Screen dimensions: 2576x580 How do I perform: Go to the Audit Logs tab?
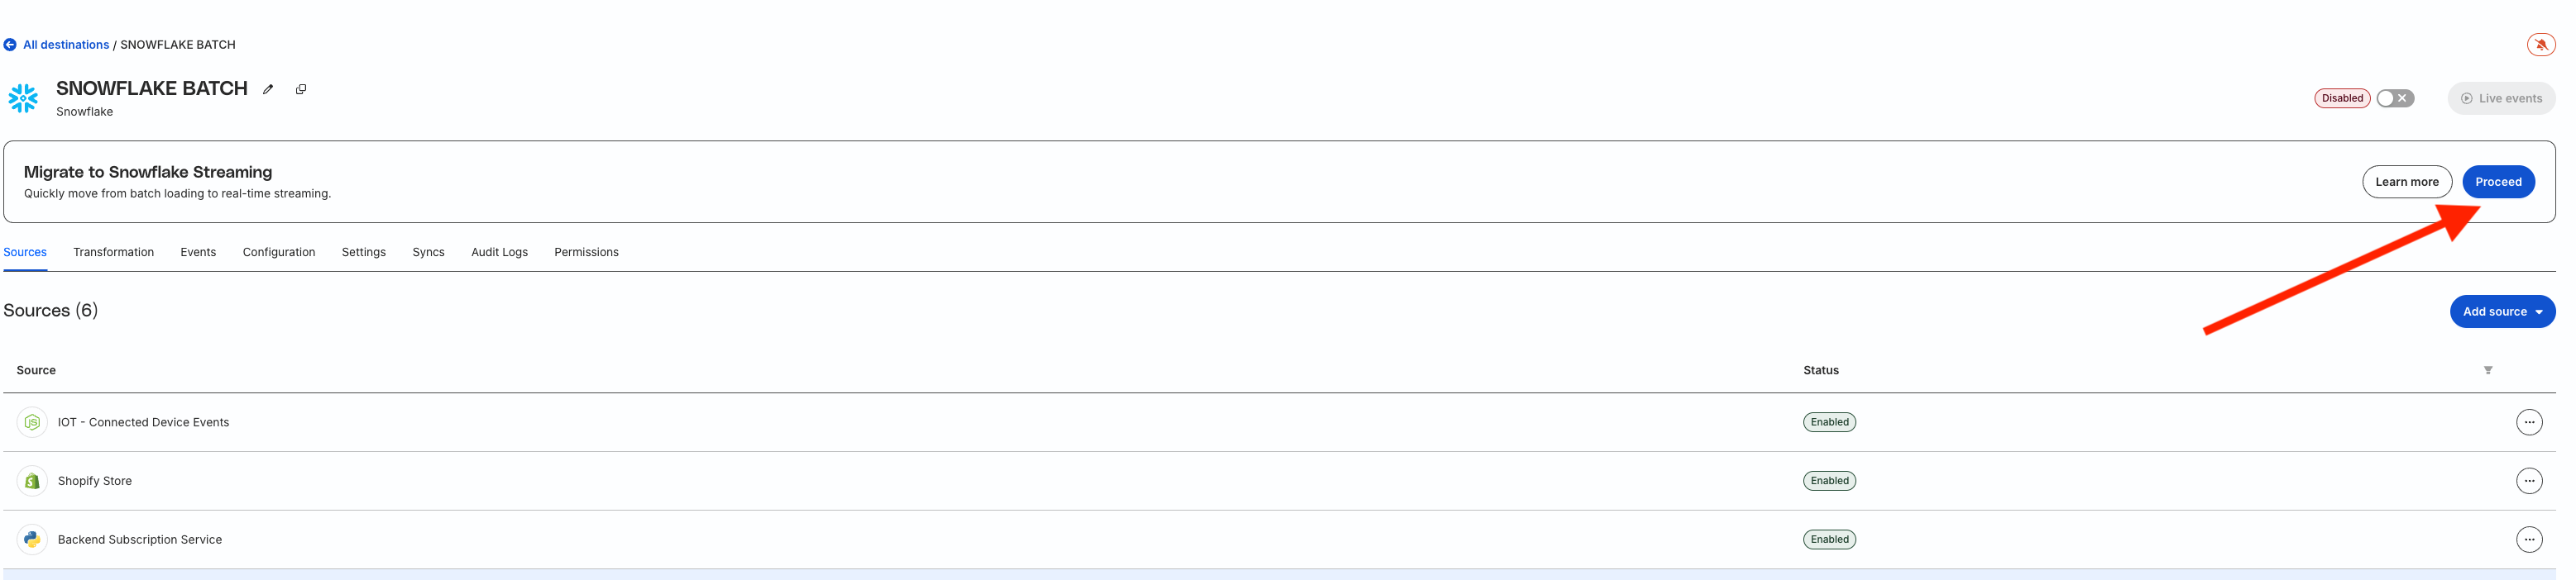[x=499, y=253]
